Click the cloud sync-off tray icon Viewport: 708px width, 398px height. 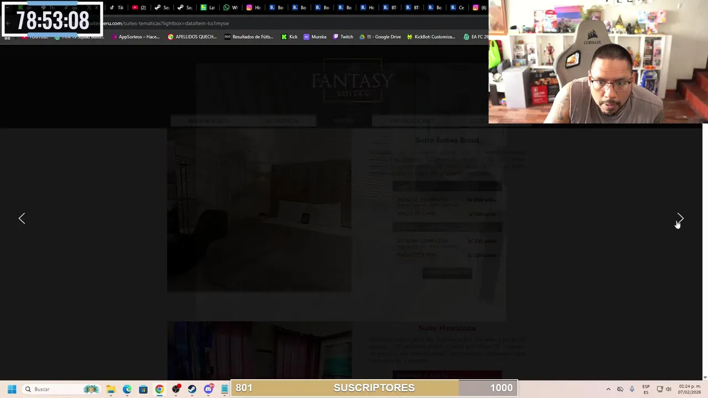pos(620,389)
